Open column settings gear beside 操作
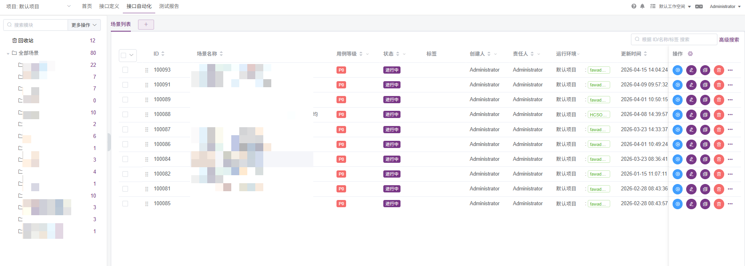 pos(690,54)
